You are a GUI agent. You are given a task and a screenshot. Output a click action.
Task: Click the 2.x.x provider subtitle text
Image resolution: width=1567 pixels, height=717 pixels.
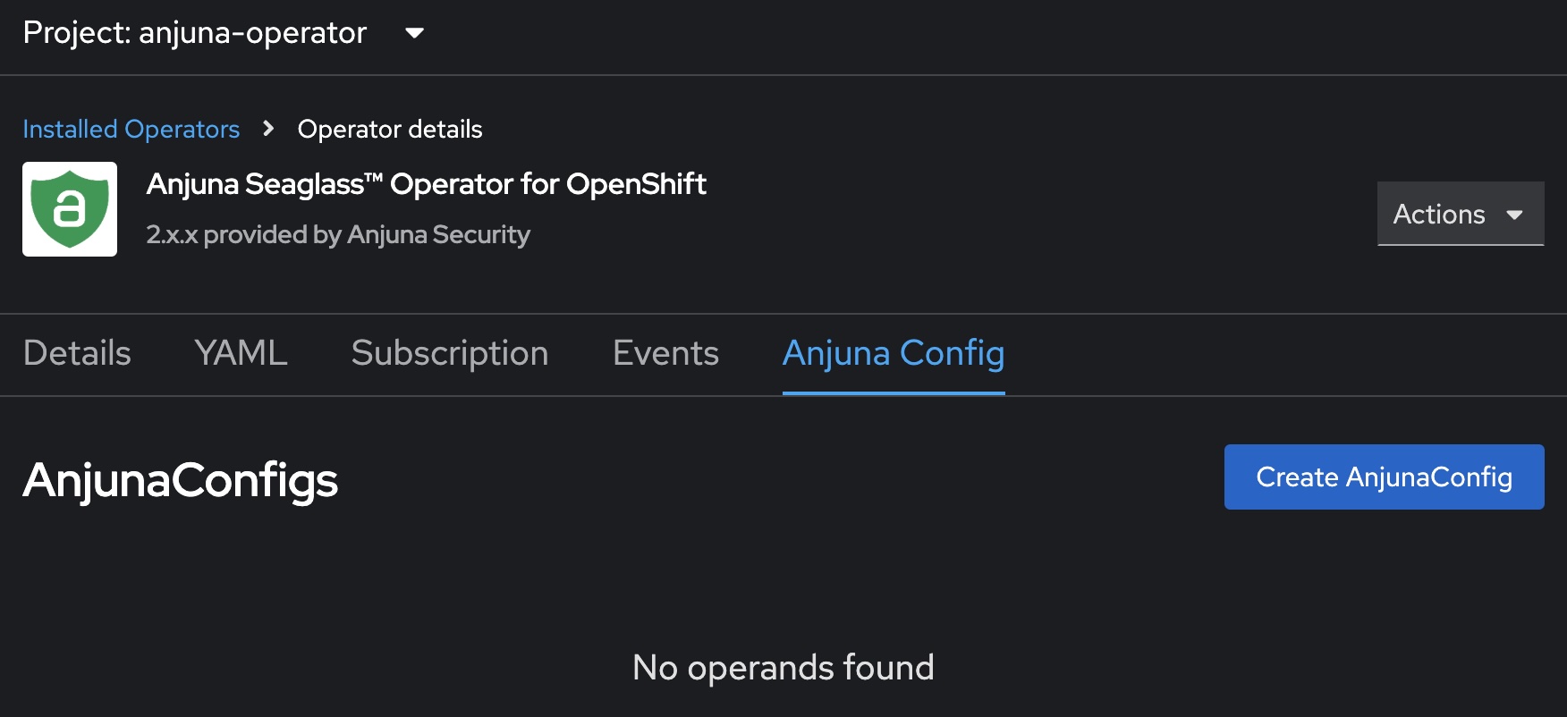pyautogui.click(x=338, y=234)
